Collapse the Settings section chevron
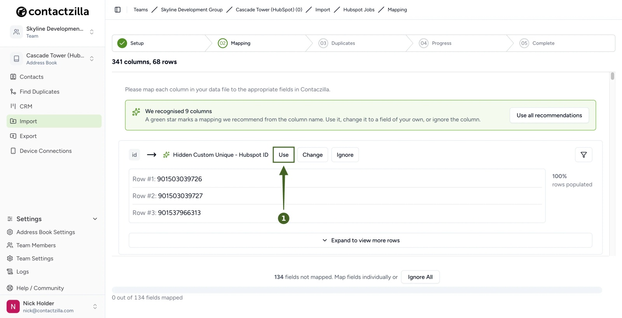 pos(95,219)
